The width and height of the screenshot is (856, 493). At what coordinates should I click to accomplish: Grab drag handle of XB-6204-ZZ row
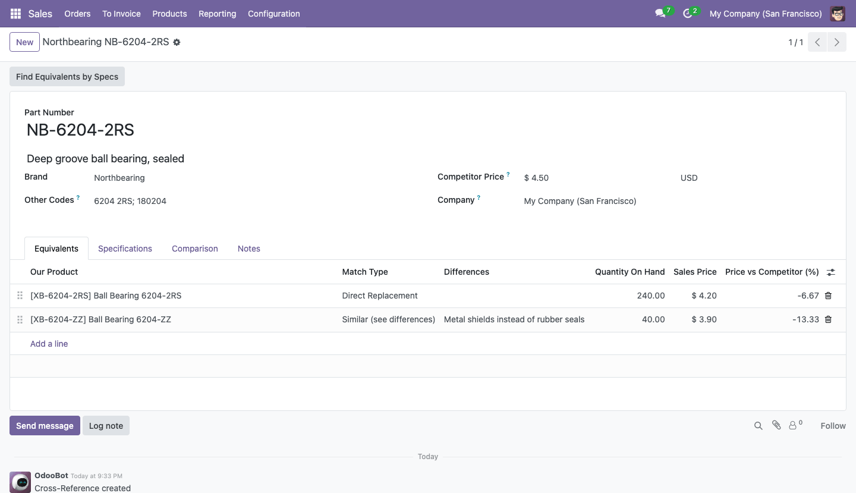click(x=20, y=319)
